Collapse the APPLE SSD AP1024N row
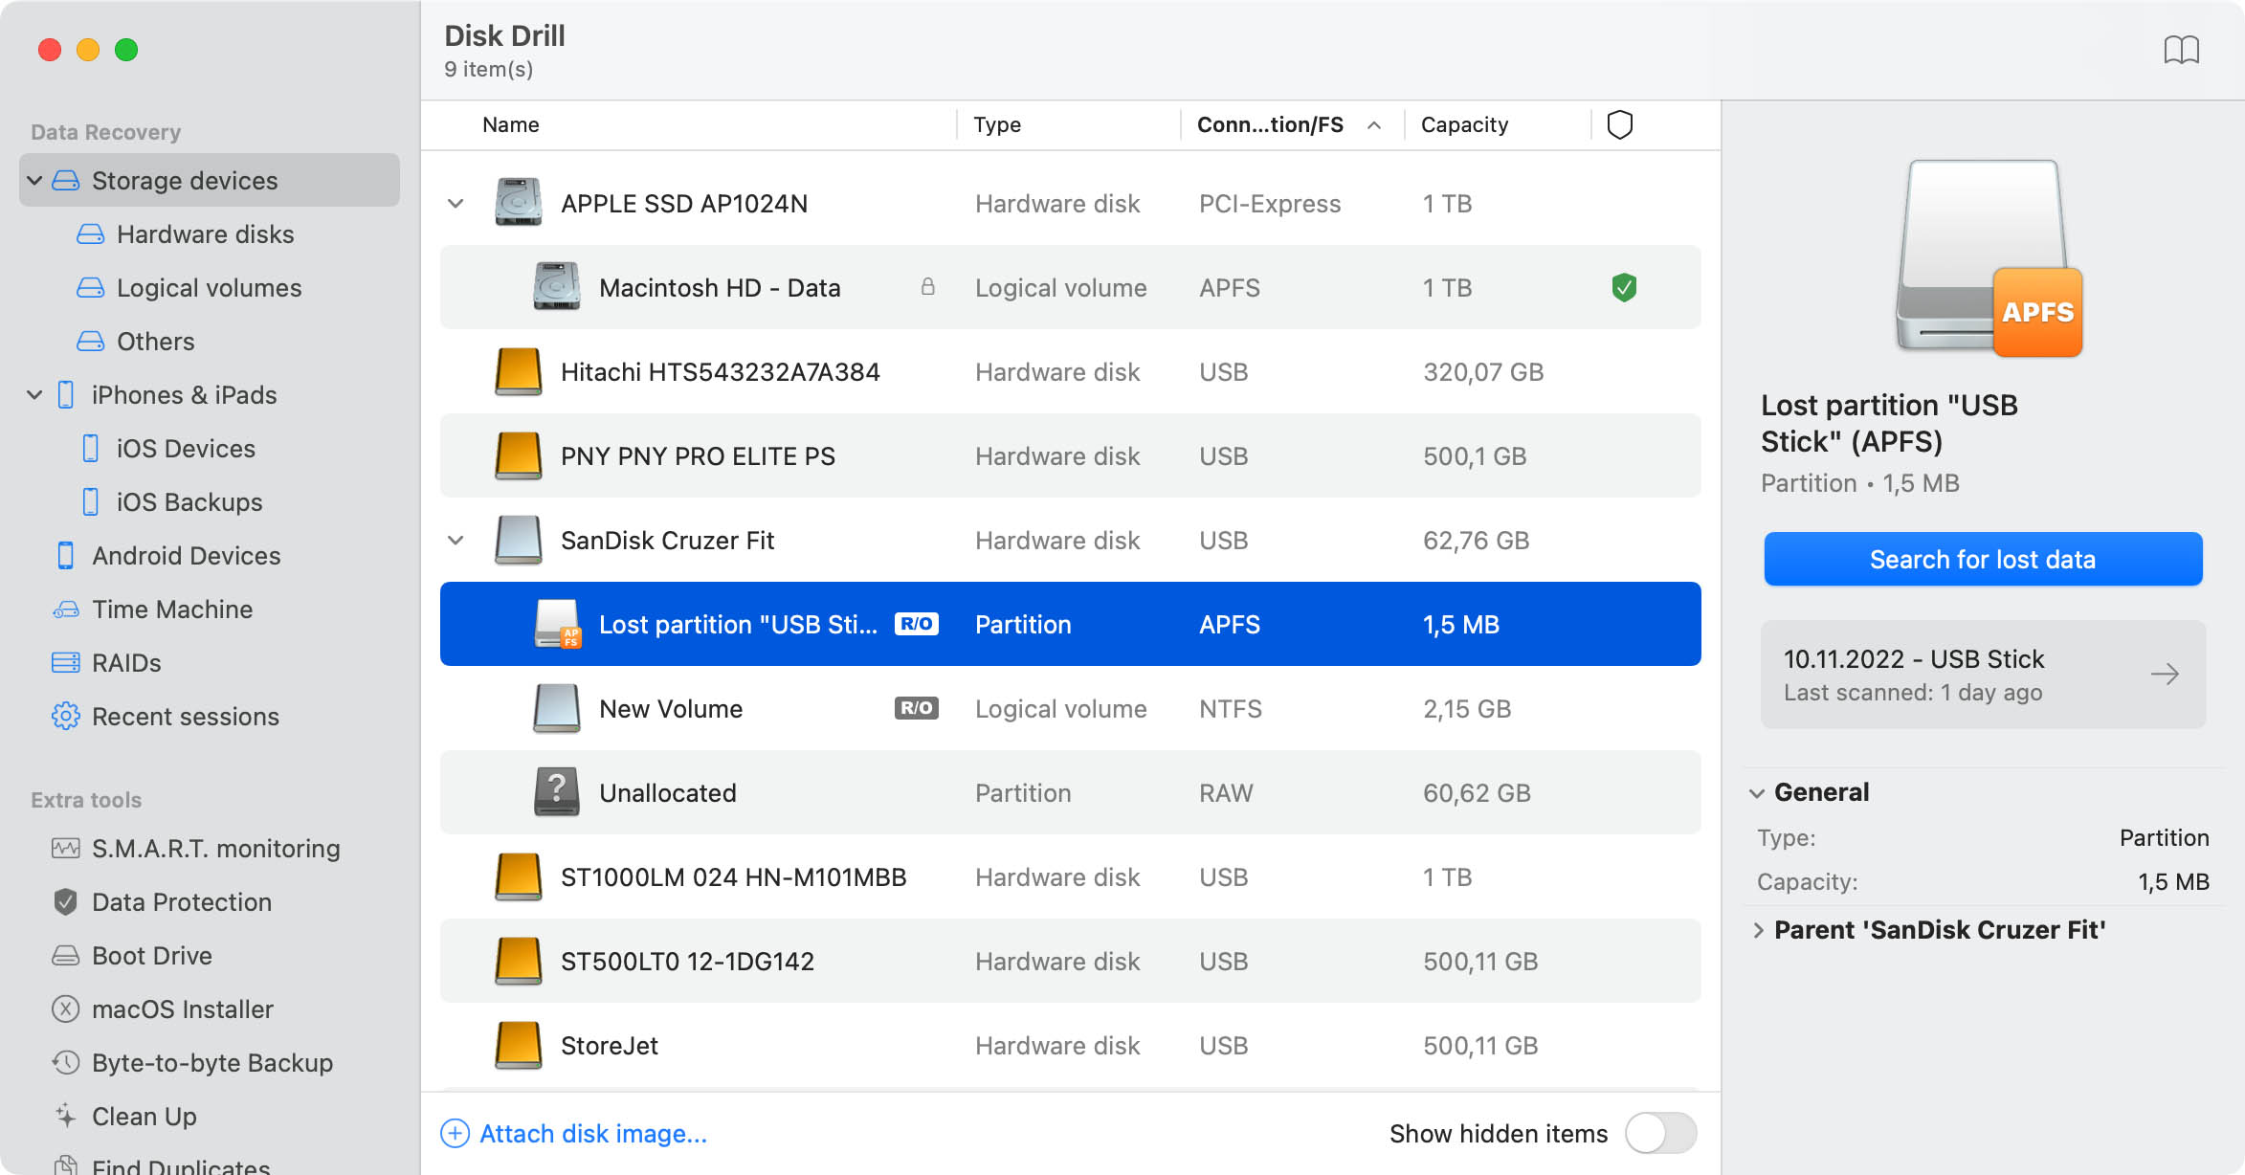2245x1175 pixels. 456,203
